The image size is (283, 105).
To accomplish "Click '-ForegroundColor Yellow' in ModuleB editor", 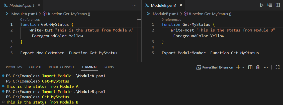I will [198, 36].
